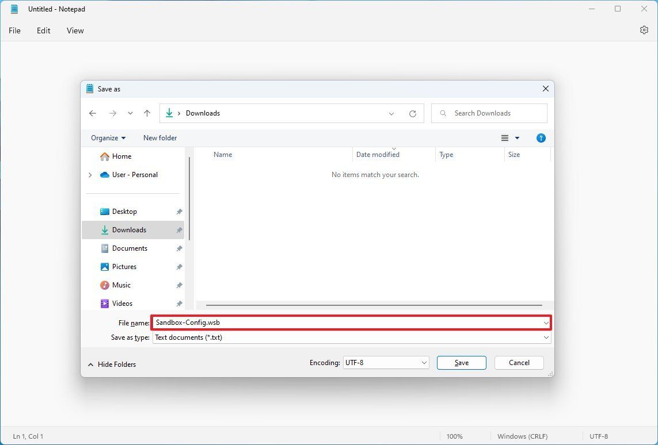Unpin Videos from the navigation pane
Viewport: 658px width, 445px height.
[180, 303]
